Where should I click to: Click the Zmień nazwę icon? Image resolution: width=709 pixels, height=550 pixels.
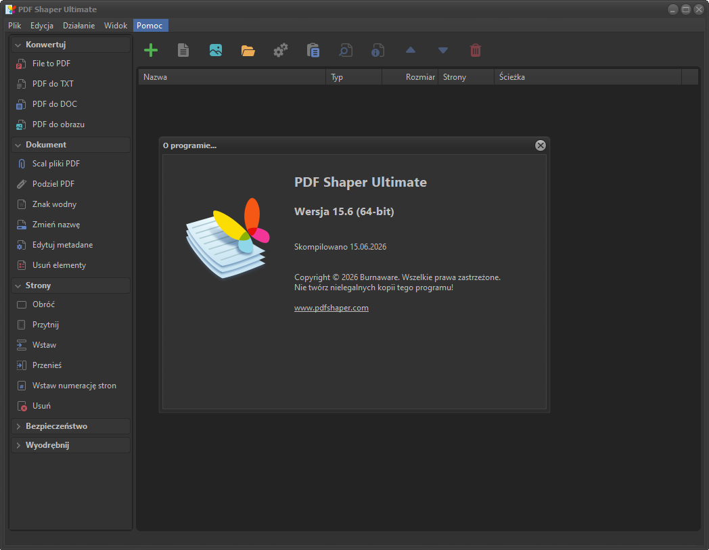(x=21, y=225)
